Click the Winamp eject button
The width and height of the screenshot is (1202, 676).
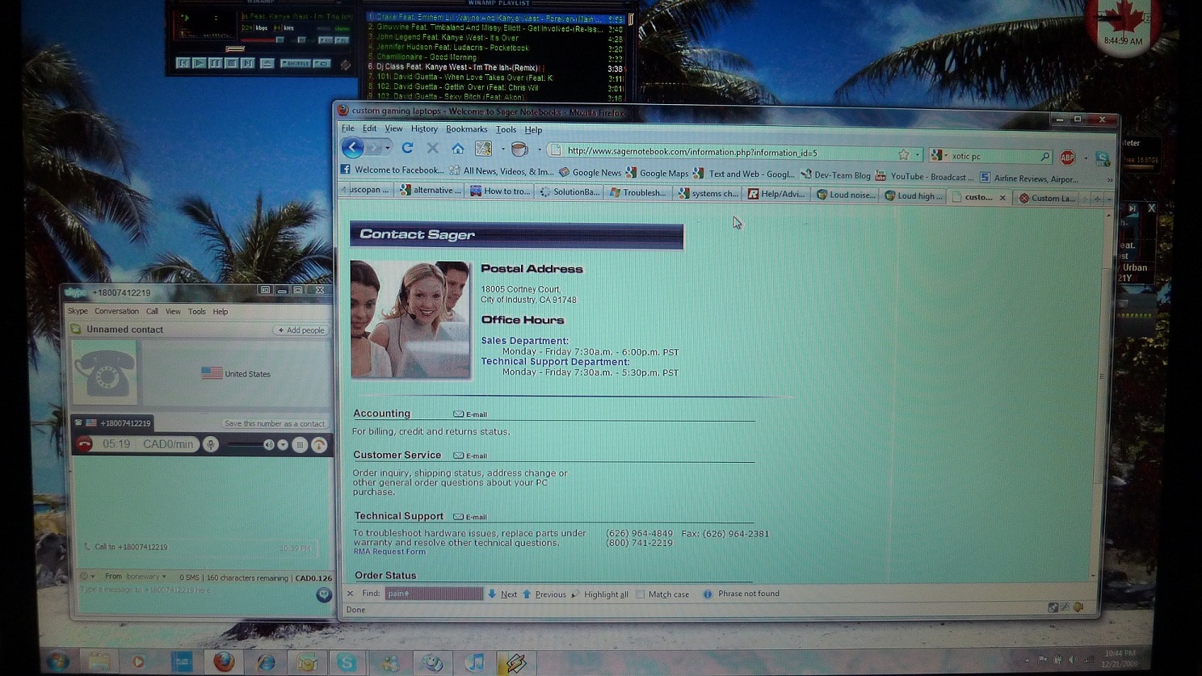(x=267, y=63)
